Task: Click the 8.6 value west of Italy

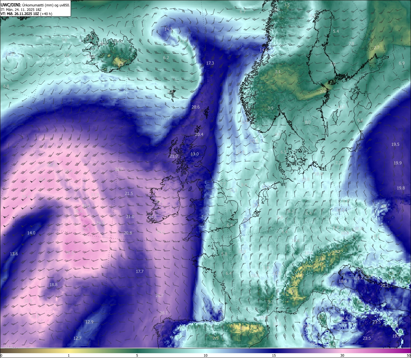Action: 345,319
